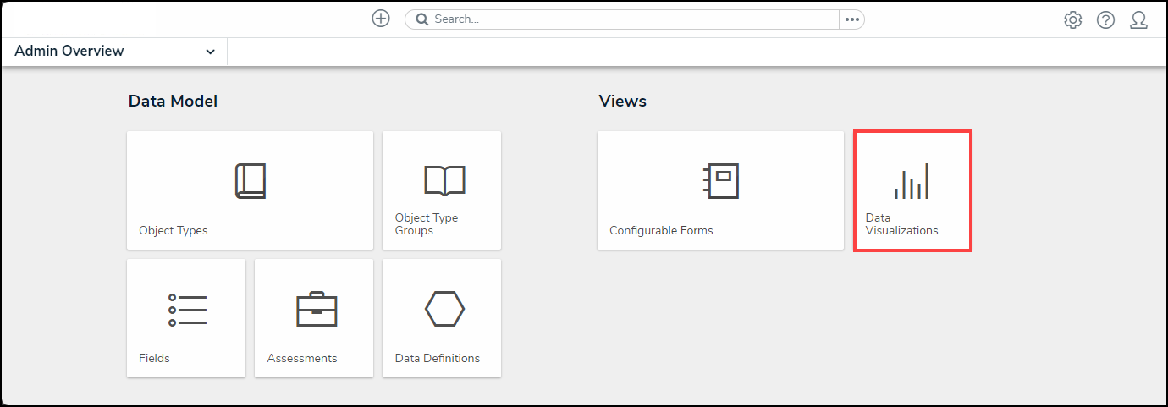Screen dimensions: 1168x407
Task: Go to Configurable Forms label
Action: tap(661, 230)
